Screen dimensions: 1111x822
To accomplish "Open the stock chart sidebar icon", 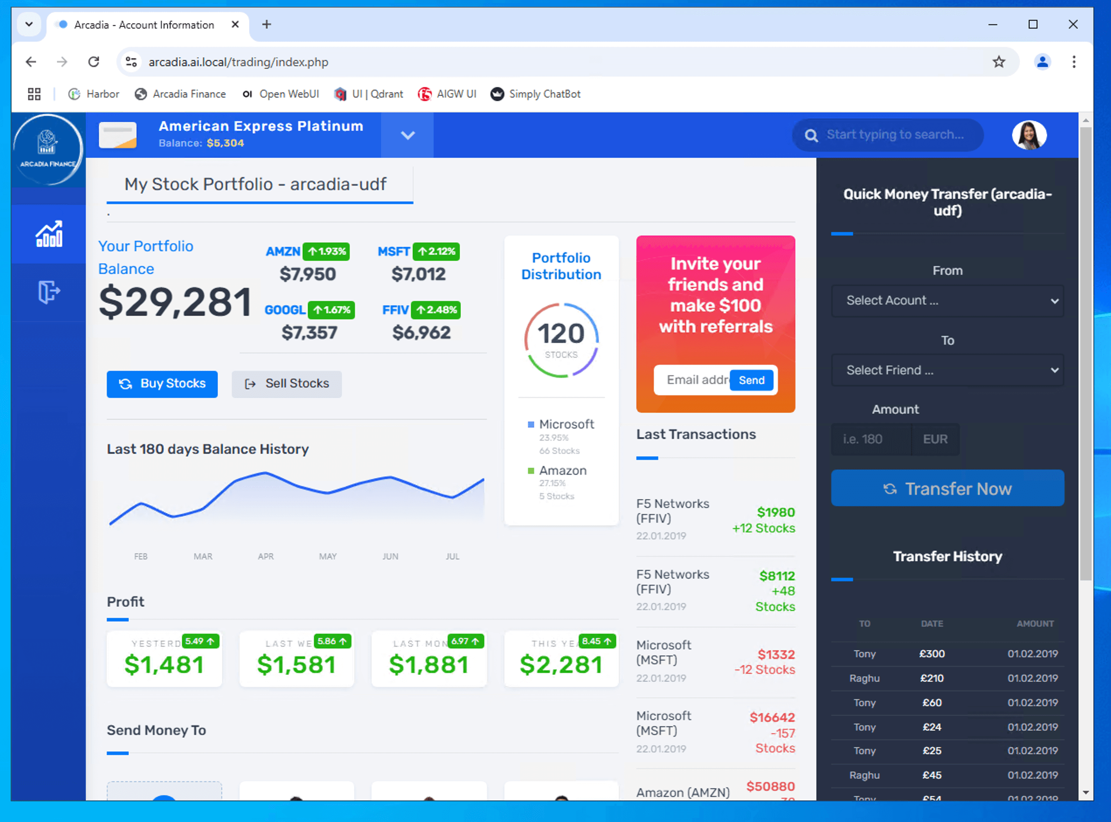I will 49,234.
